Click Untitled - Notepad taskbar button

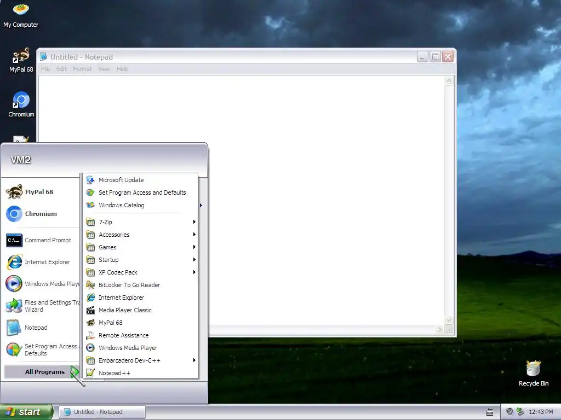[102, 412]
